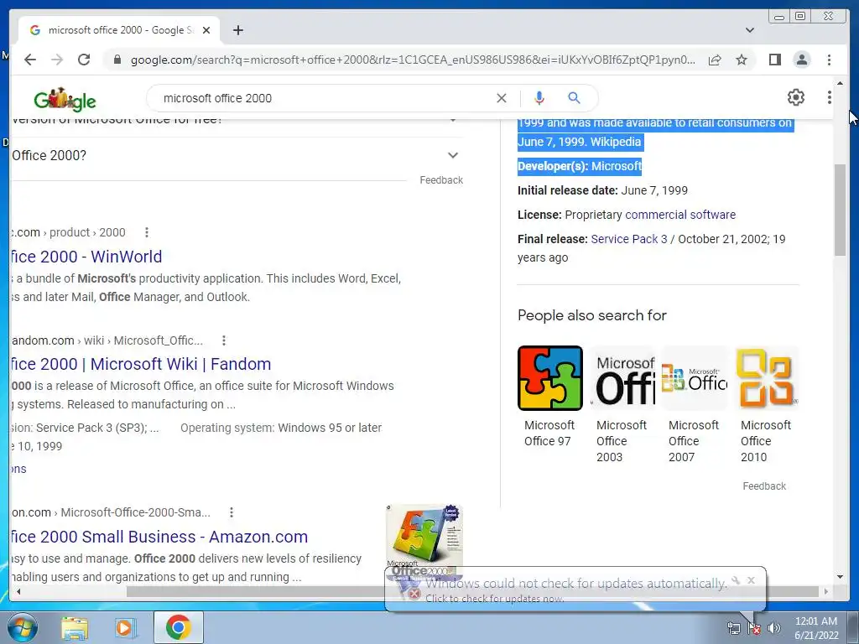Image resolution: width=859 pixels, height=644 pixels.
Task: View site information padlock icon
Action: pos(117,60)
